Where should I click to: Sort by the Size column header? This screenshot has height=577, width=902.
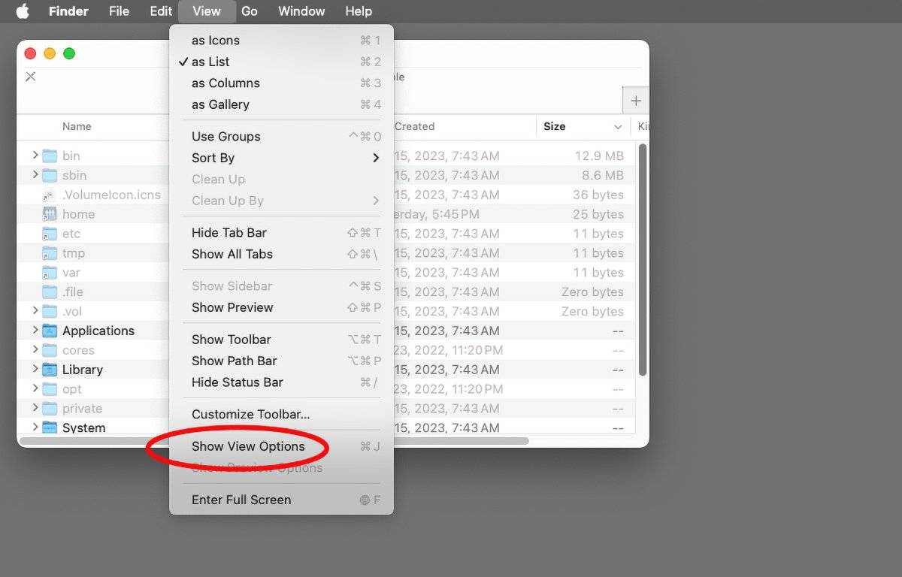click(555, 126)
